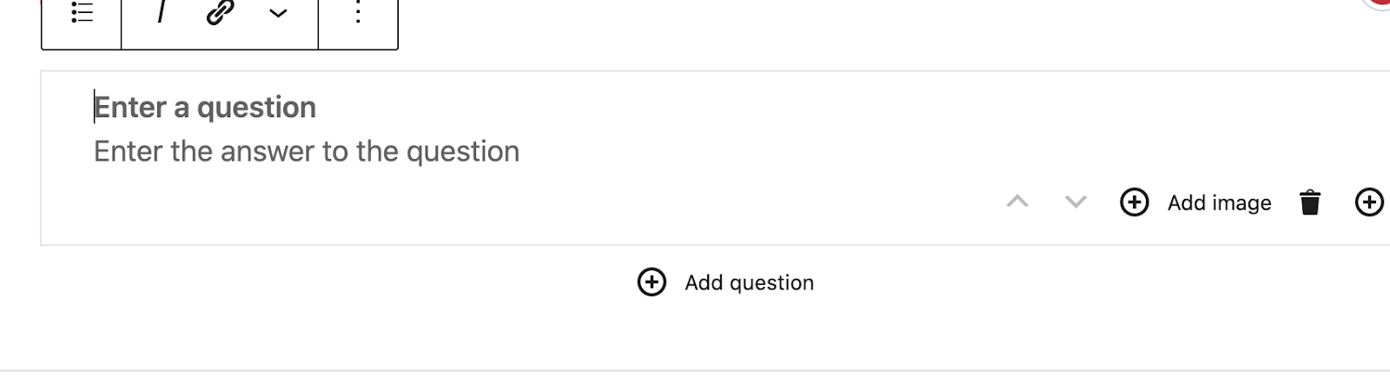Move the question up with the up chevron
This screenshot has width=1390, height=391.
[x=1017, y=202]
